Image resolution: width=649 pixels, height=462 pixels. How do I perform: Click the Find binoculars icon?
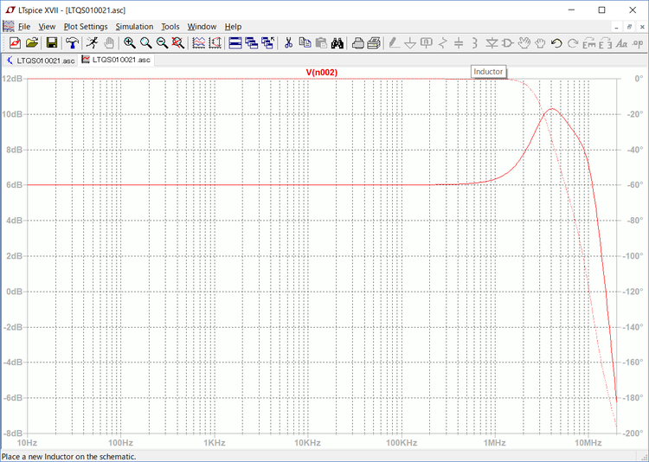[337, 42]
